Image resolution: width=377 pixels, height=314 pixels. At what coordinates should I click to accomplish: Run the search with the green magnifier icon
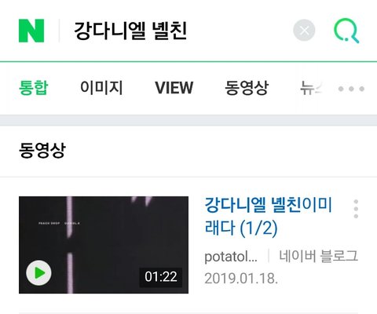346,31
